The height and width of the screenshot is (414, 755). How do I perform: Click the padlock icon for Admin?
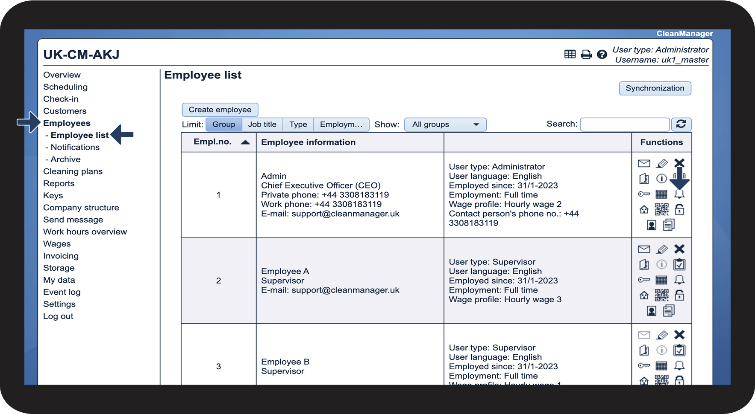tap(679, 209)
